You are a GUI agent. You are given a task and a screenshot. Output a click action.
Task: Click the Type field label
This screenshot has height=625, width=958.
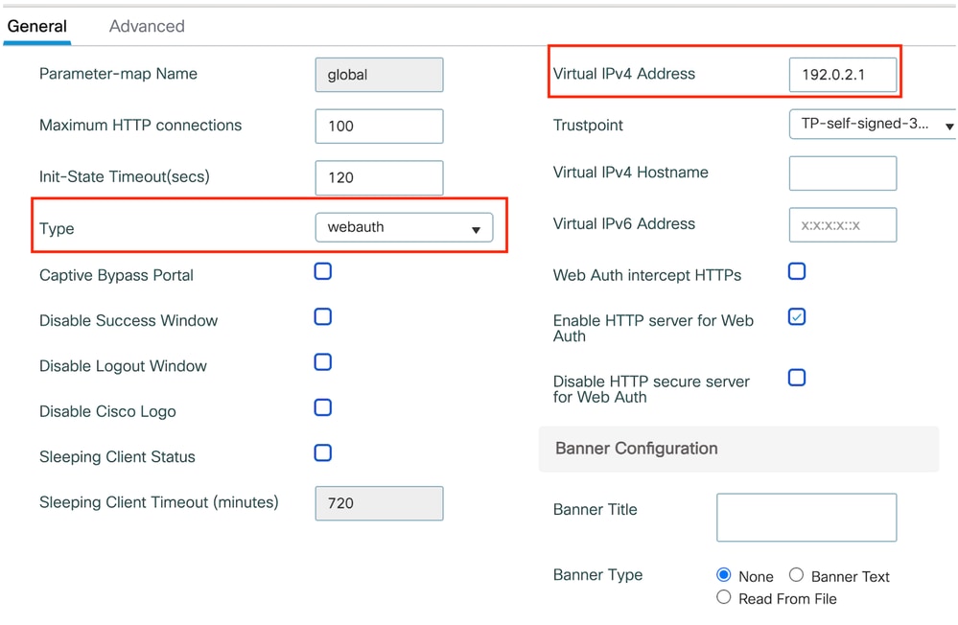point(57,228)
